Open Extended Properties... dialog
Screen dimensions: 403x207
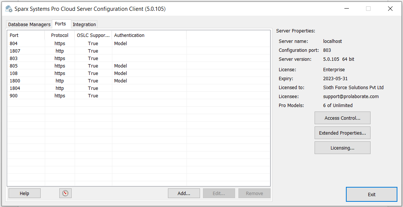click(x=342, y=133)
